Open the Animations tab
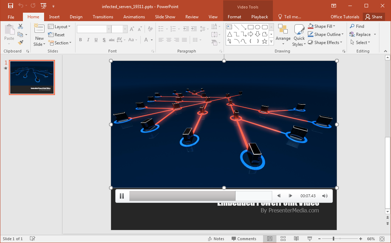Image resolution: width=391 pixels, height=243 pixels. pos(134,17)
